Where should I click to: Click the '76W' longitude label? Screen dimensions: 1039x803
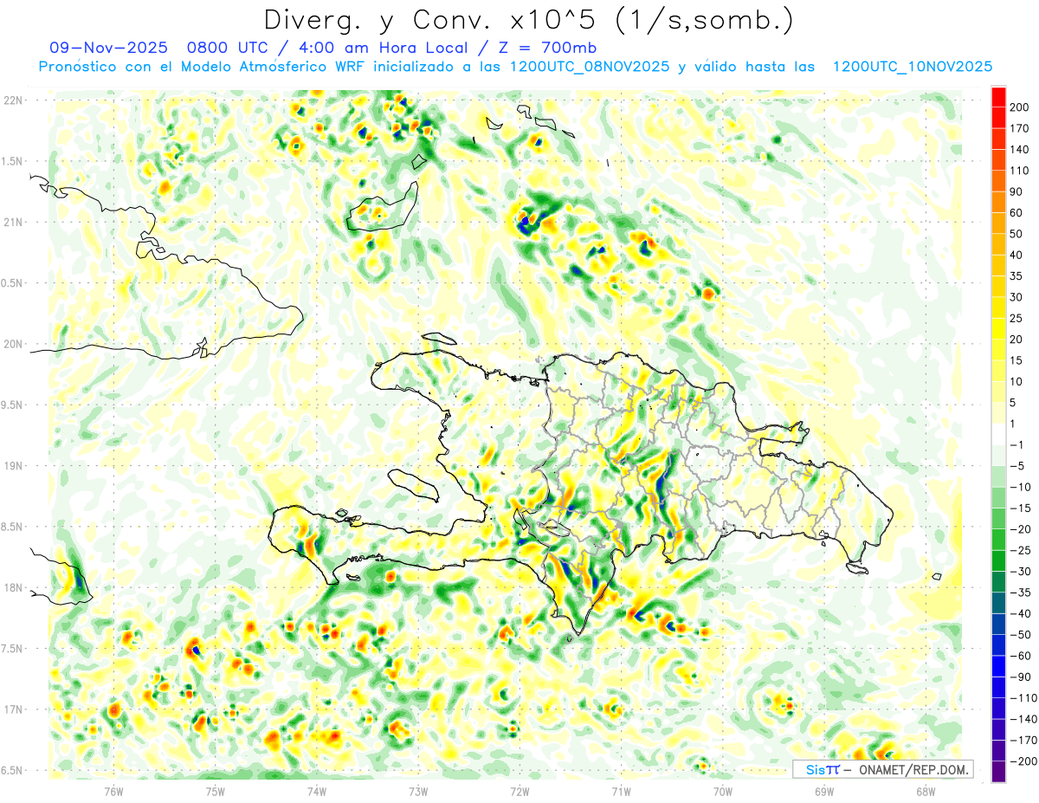pyautogui.click(x=113, y=791)
